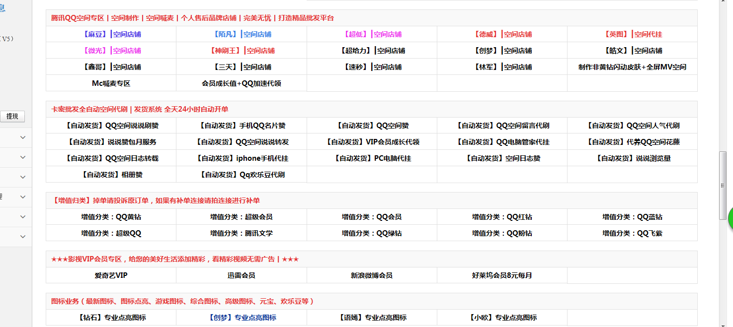Expand the topmost chevron in left sidebar

[23, 137]
